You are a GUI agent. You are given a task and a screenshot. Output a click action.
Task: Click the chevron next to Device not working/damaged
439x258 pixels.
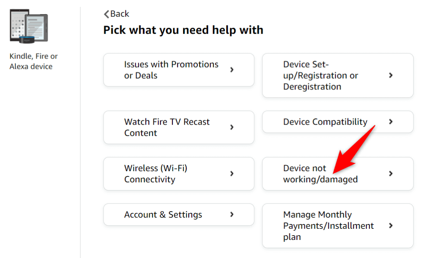pyautogui.click(x=391, y=174)
